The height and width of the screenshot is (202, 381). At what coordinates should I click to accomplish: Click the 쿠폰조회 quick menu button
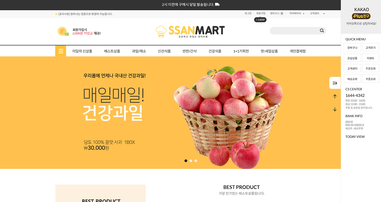pyautogui.click(x=371, y=79)
